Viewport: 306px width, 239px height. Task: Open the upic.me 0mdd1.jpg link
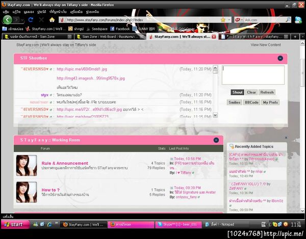pos(82,69)
